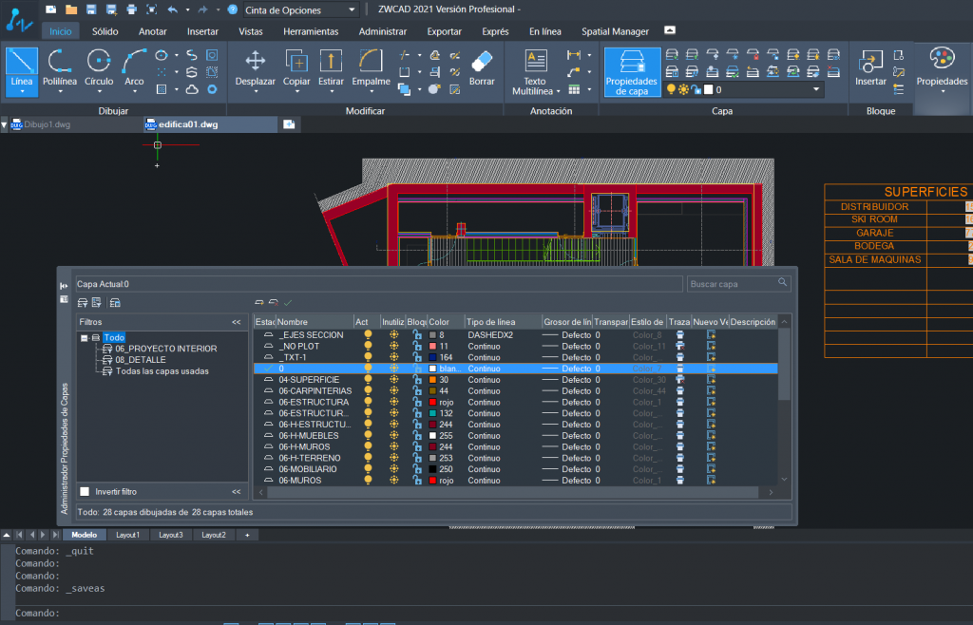This screenshot has height=625, width=973.
Task: Toggle off the bulb for layer 06-MUROS
Action: point(369,481)
